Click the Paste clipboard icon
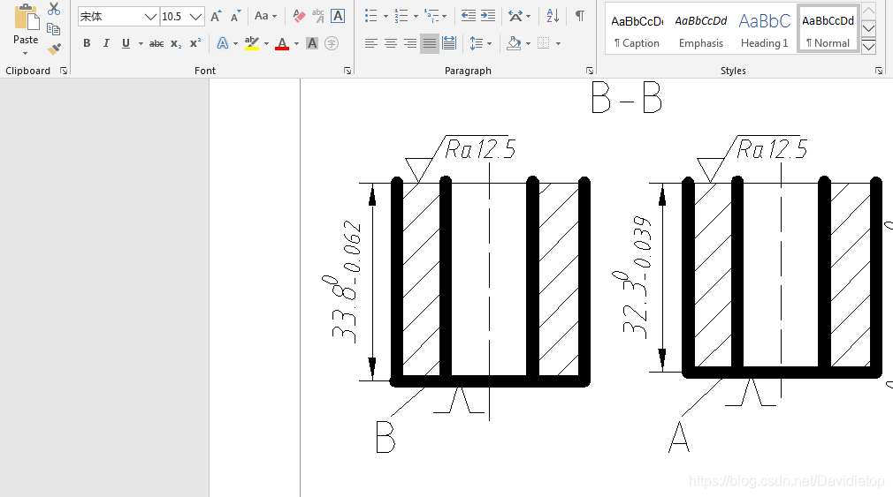The width and height of the screenshot is (893, 497). tap(27, 17)
